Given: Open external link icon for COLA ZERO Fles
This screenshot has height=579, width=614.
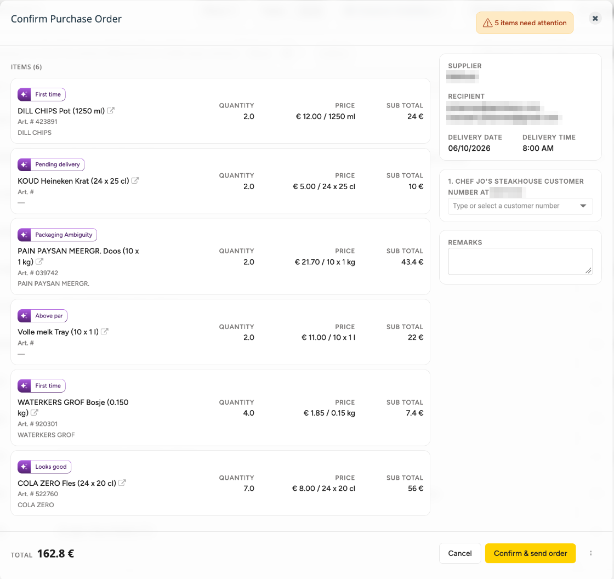Looking at the screenshot, I should tap(122, 483).
